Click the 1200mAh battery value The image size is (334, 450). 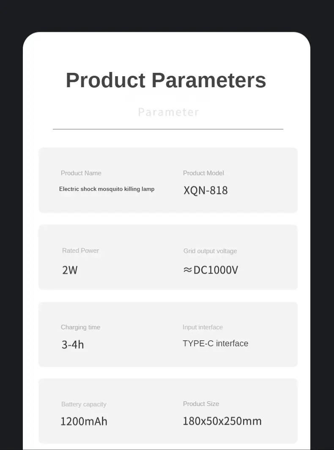tap(84, 421)
